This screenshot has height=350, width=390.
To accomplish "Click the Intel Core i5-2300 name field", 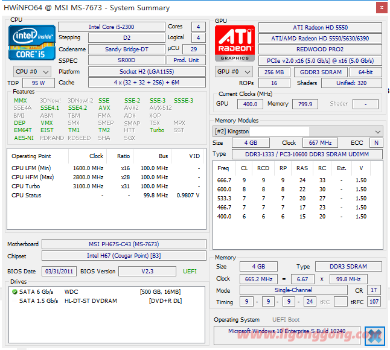I will pyautogui.click(x=111, y=27).
